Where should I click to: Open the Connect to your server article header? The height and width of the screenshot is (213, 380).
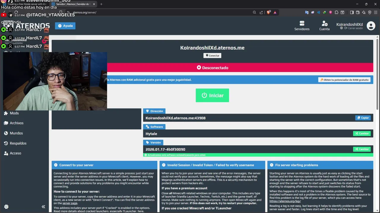pos(104,165)
